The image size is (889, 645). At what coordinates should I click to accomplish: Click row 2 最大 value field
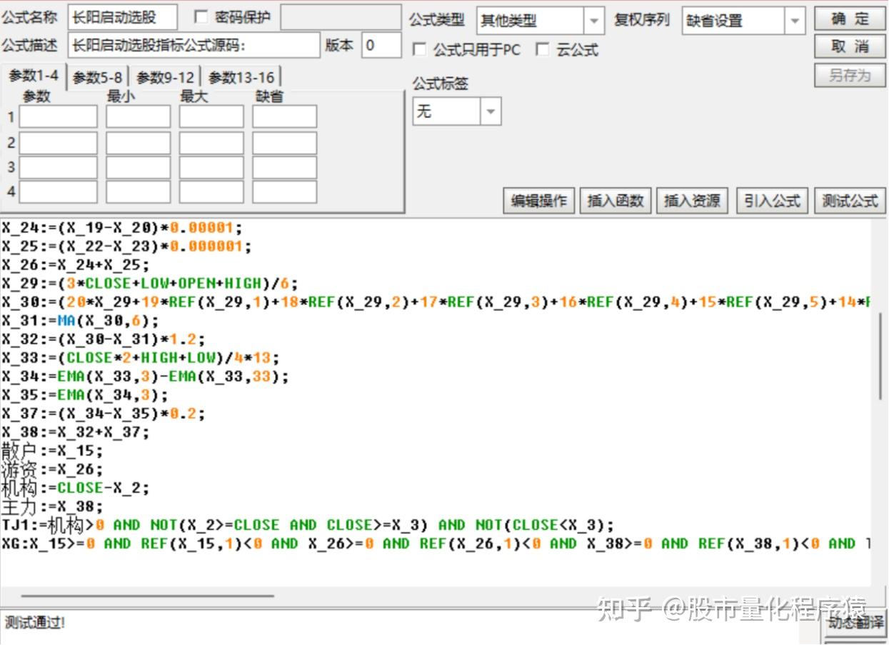(x=211, y=143)
